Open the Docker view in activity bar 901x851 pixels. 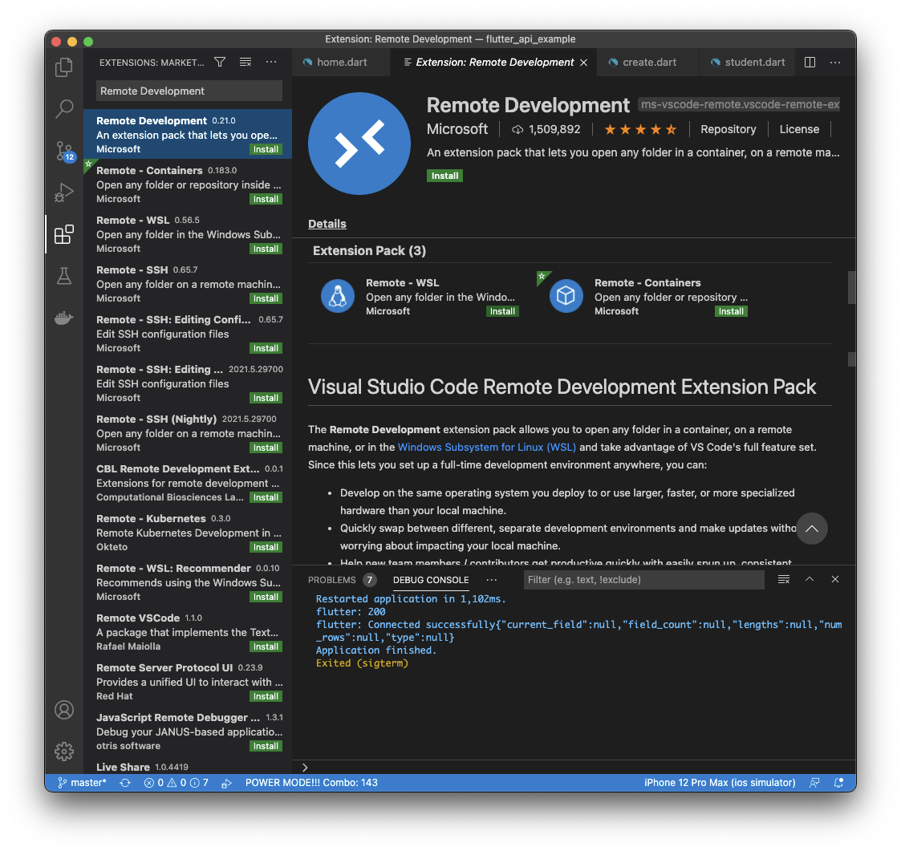[63, 318]
